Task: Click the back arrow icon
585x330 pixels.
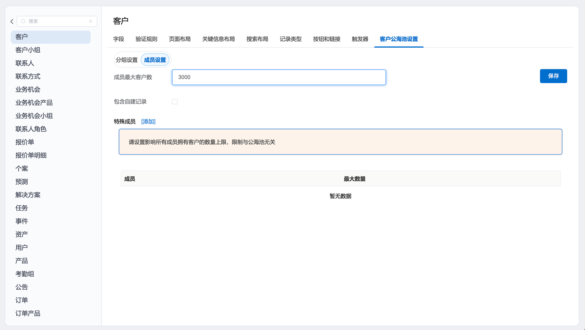Action: pos(12,21)
